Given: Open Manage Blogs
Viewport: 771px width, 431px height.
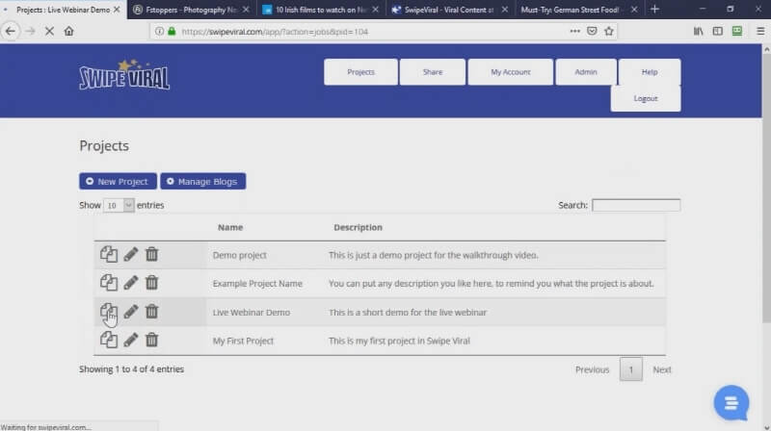Looking at the screenshot, I should coord(203,181).
